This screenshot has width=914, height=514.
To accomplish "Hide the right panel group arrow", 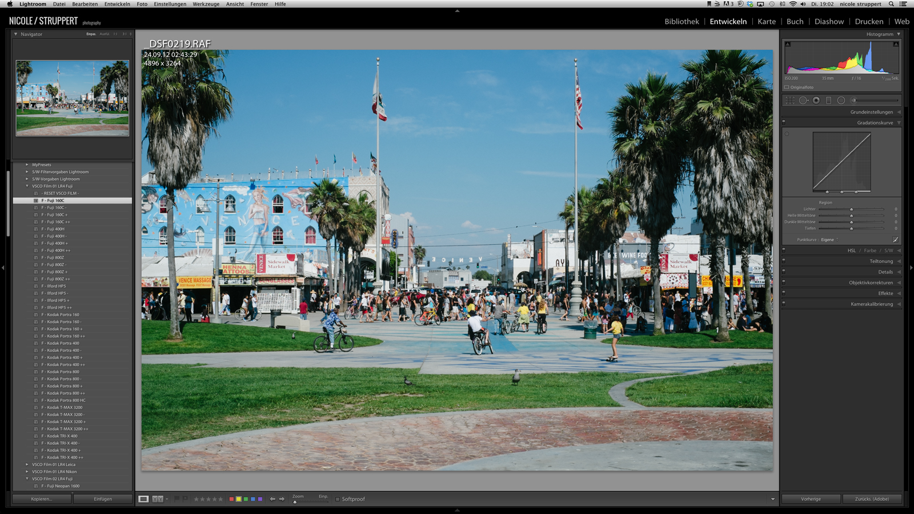I will [911, 267].
